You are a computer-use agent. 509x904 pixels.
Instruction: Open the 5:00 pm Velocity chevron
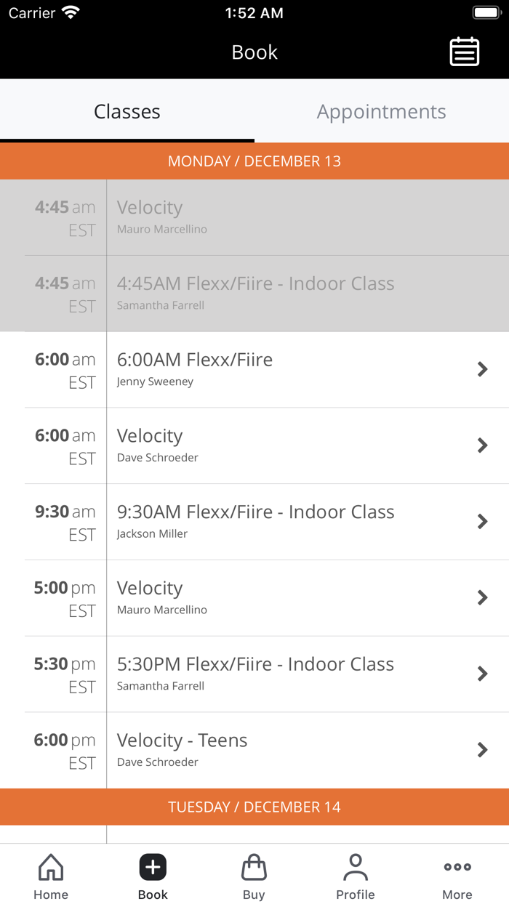[x=482, y=597]
